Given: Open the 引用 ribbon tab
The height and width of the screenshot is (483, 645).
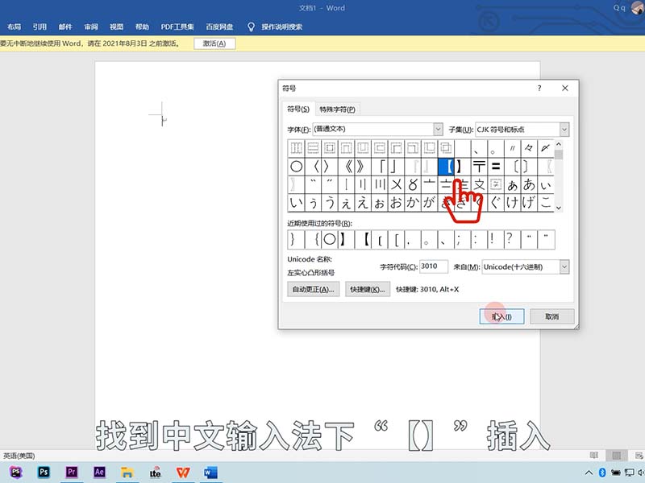Looking at the screenshot, I should tap(40, 27).
